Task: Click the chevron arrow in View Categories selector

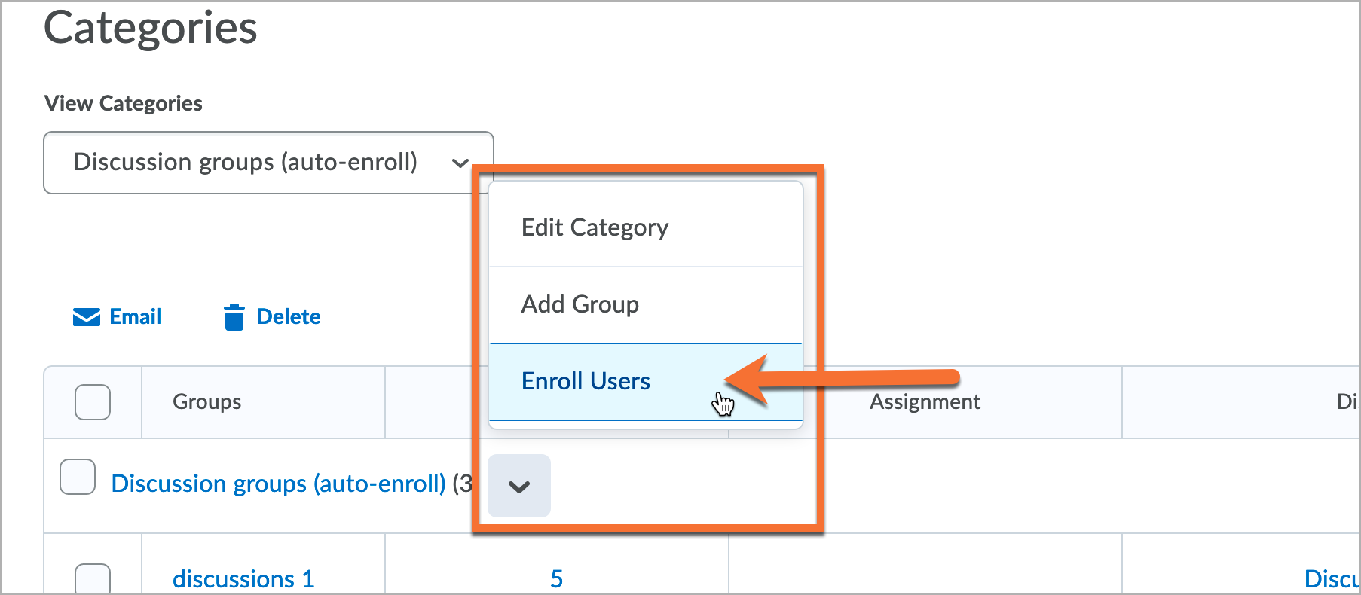Action: point(460,163)
